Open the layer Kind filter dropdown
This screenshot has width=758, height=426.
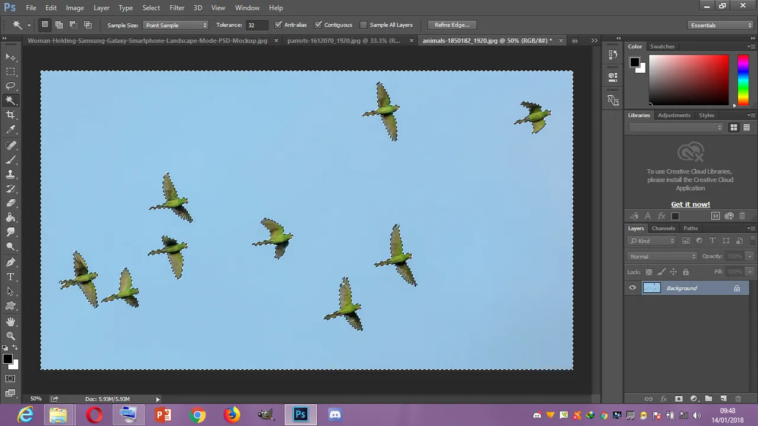(651, 241)
